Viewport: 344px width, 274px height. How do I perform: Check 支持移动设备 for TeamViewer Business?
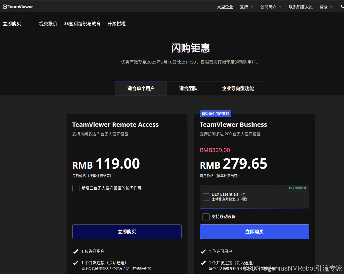(206, 217)
